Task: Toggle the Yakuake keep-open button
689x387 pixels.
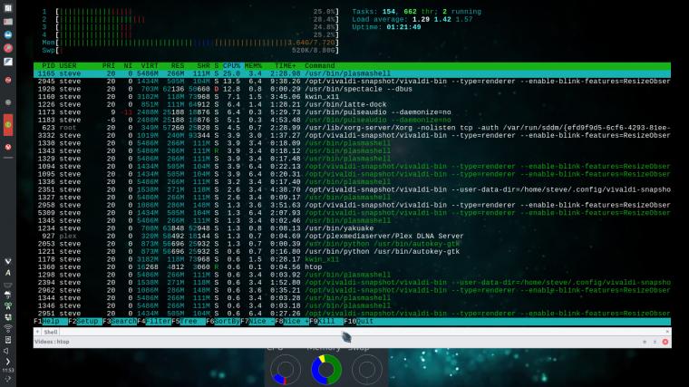Action: (x=645, y=342)
